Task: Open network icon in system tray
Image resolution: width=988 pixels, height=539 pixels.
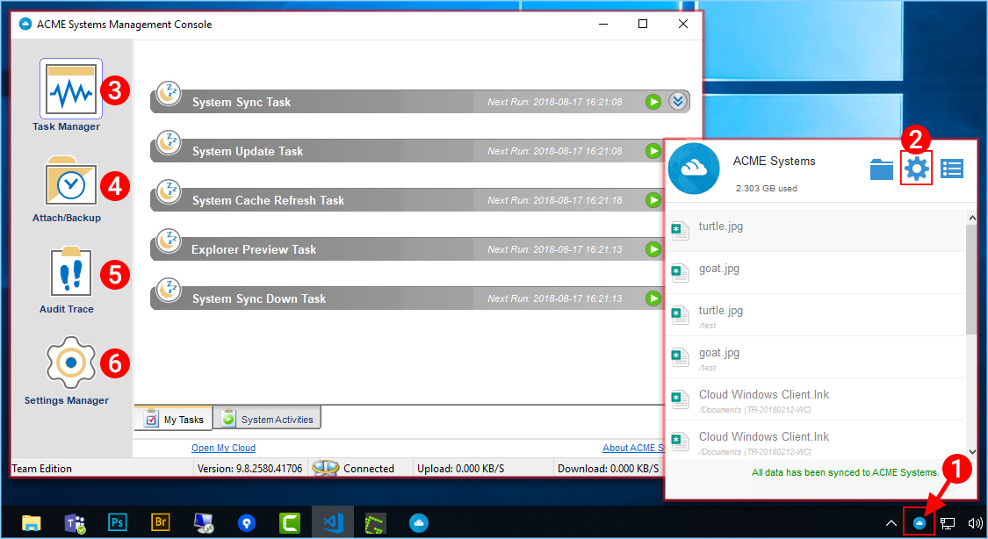Action: (948, 522)
